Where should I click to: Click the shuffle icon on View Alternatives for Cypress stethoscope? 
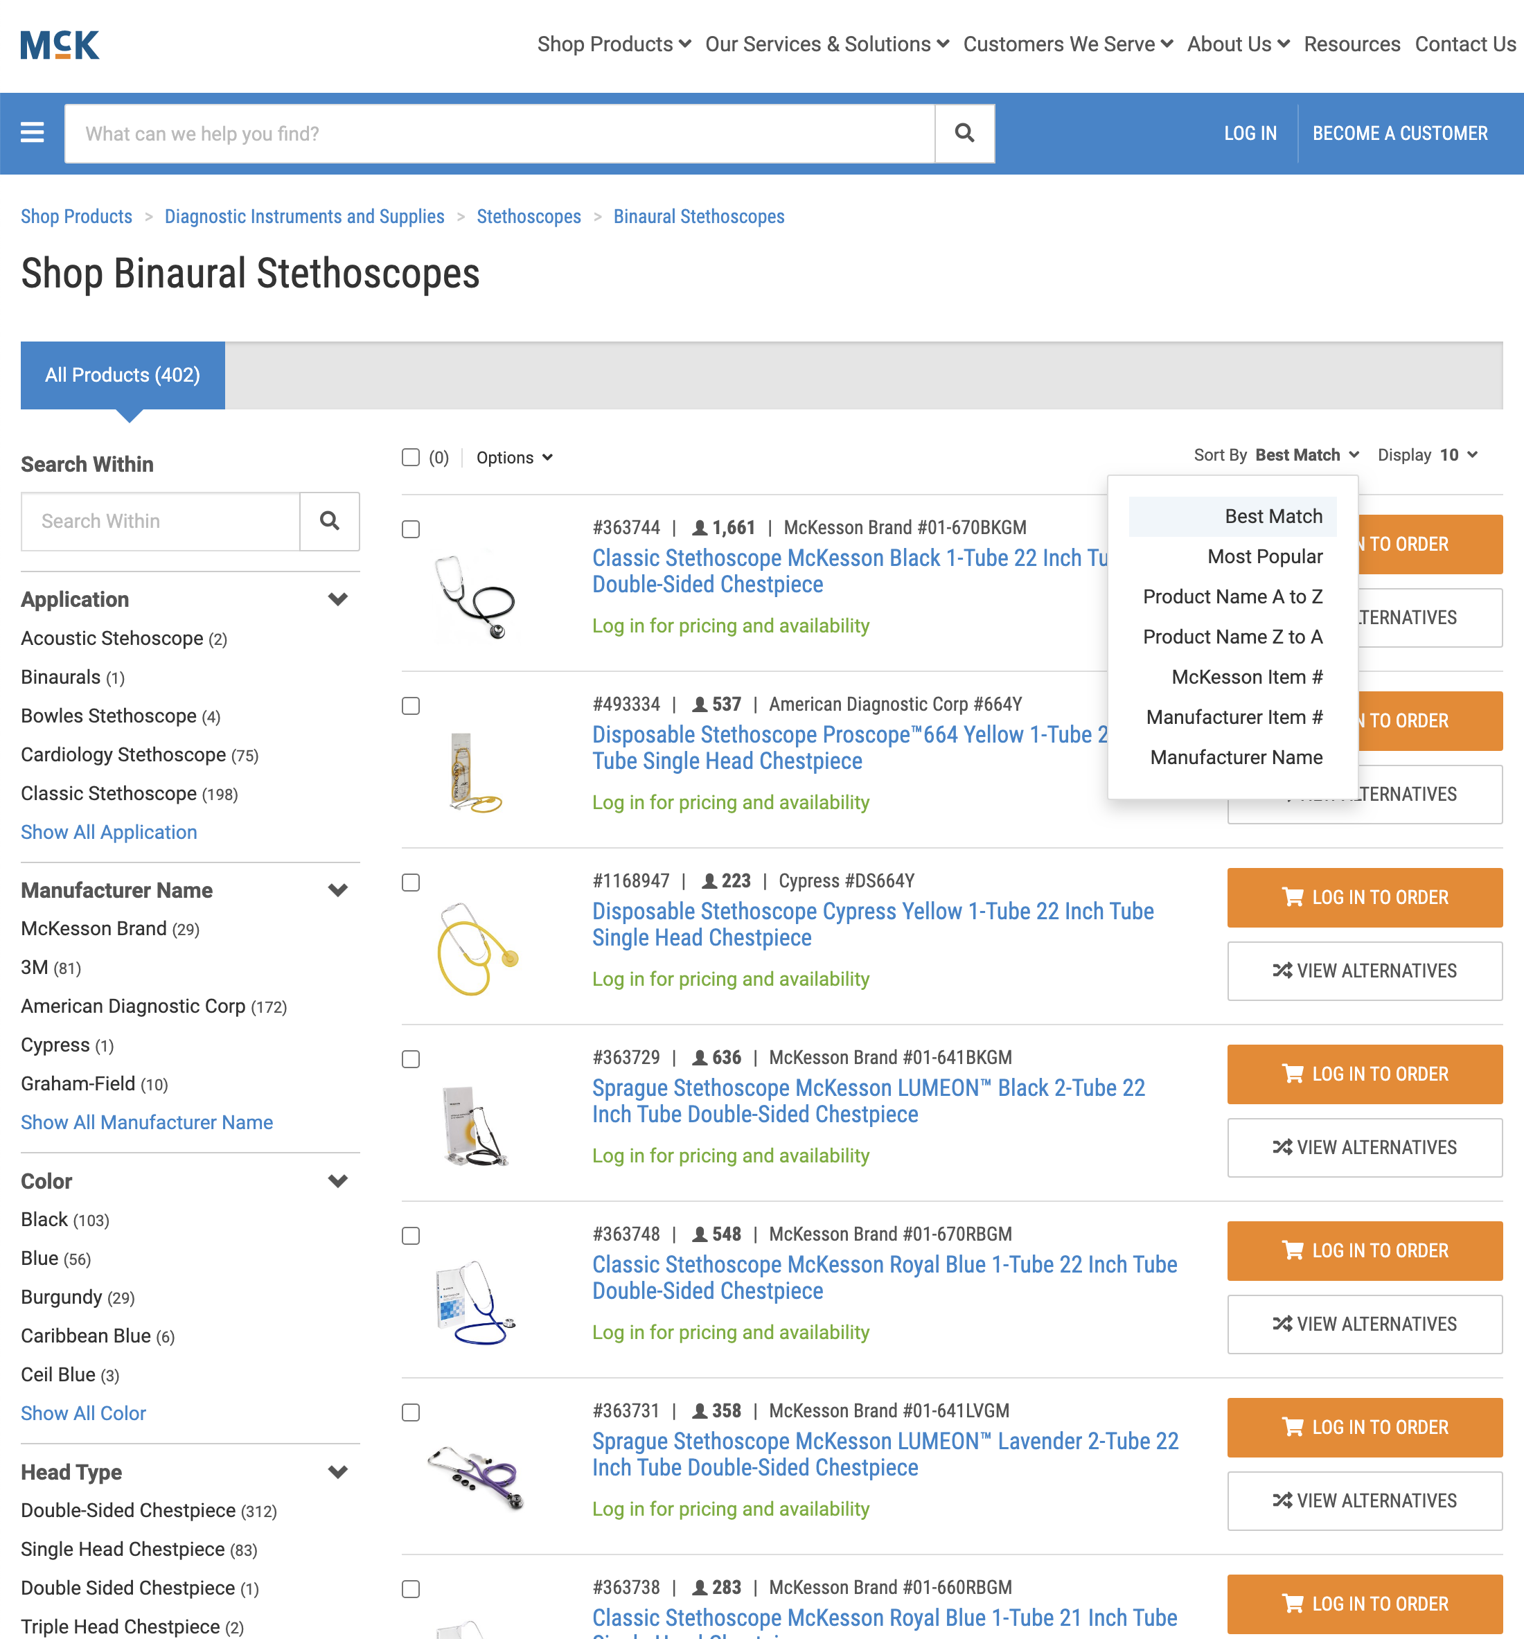1284,971
